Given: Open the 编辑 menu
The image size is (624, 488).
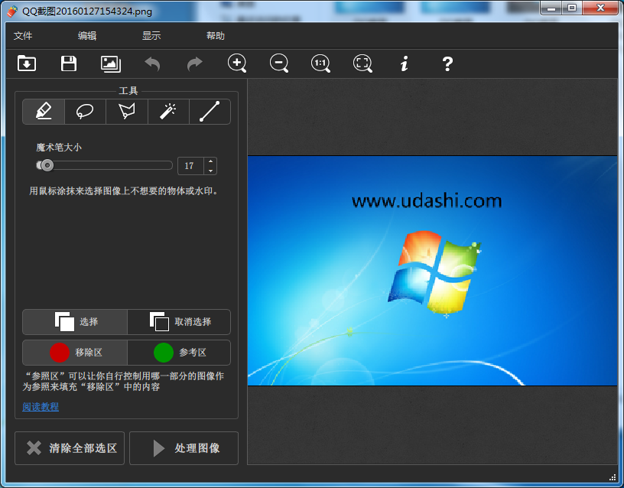Looking at the screenshot, I should click(x=87, y=36).
